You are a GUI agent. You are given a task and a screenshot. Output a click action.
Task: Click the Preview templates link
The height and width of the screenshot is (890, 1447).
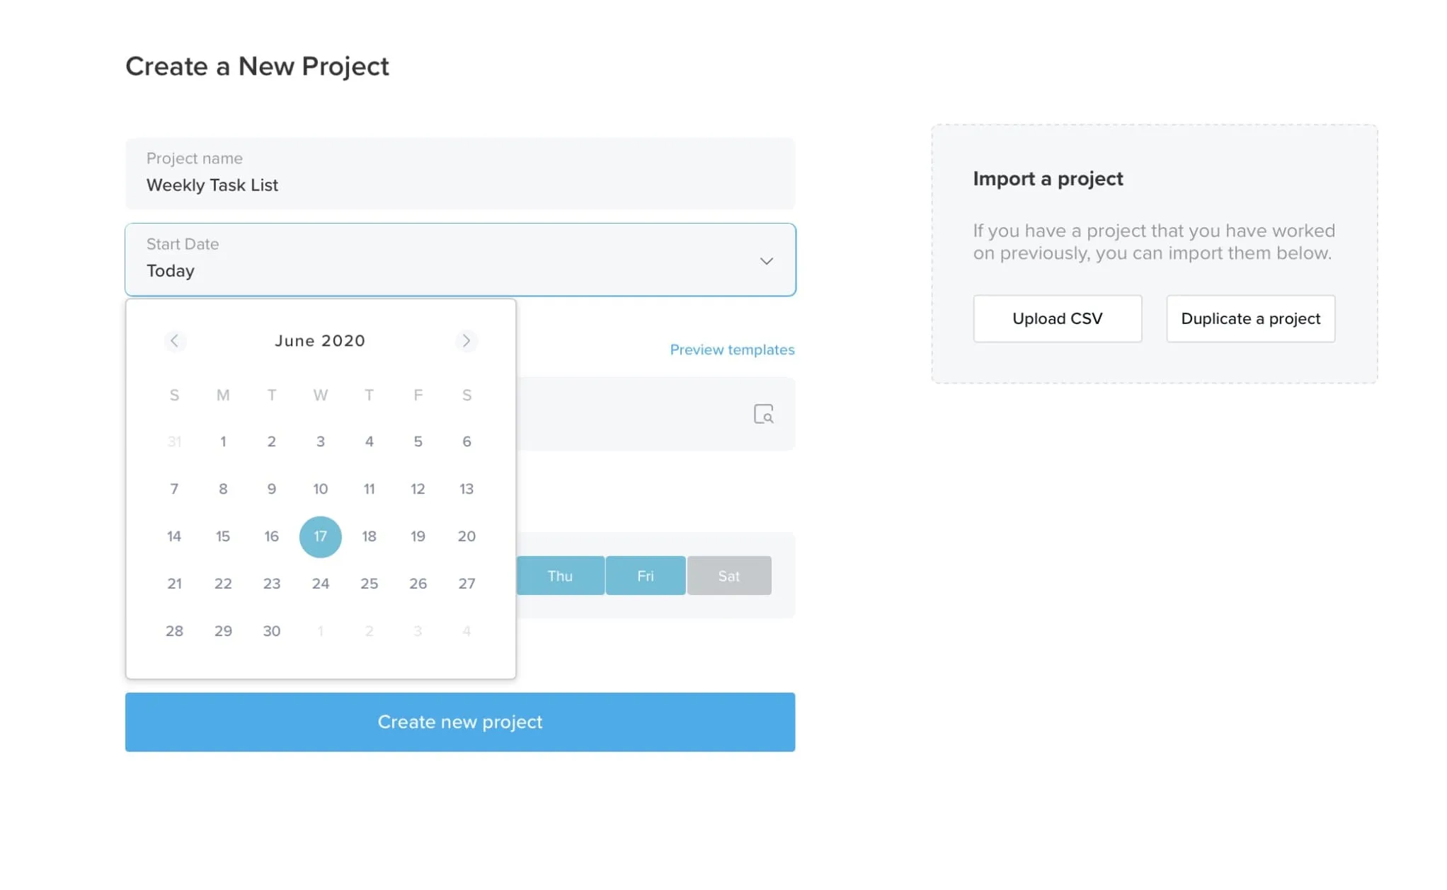point(732,349)
